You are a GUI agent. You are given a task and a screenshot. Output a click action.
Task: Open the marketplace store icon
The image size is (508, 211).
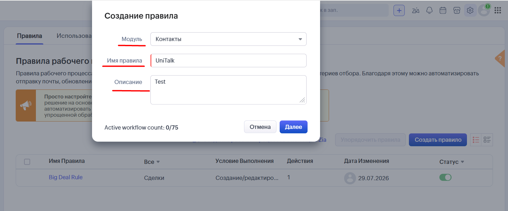[x=457, y=11]
